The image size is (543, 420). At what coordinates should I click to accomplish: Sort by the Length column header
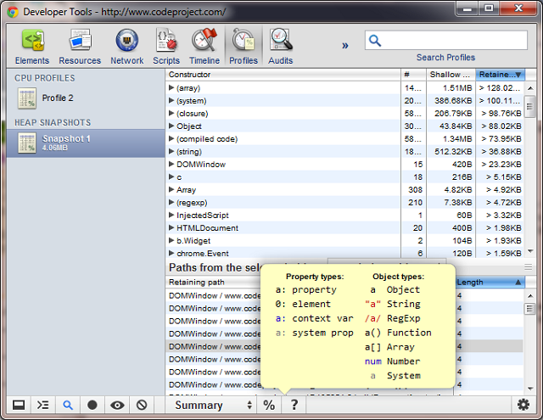click(x=489, y=283)
